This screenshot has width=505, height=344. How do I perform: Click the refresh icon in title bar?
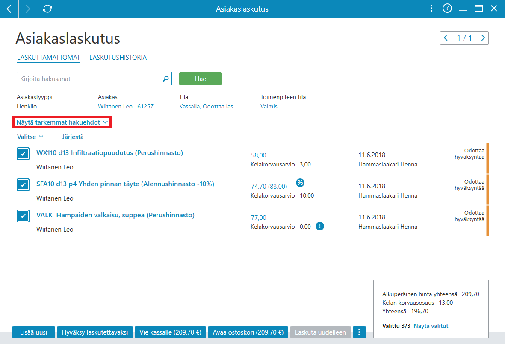pos(47,9)
